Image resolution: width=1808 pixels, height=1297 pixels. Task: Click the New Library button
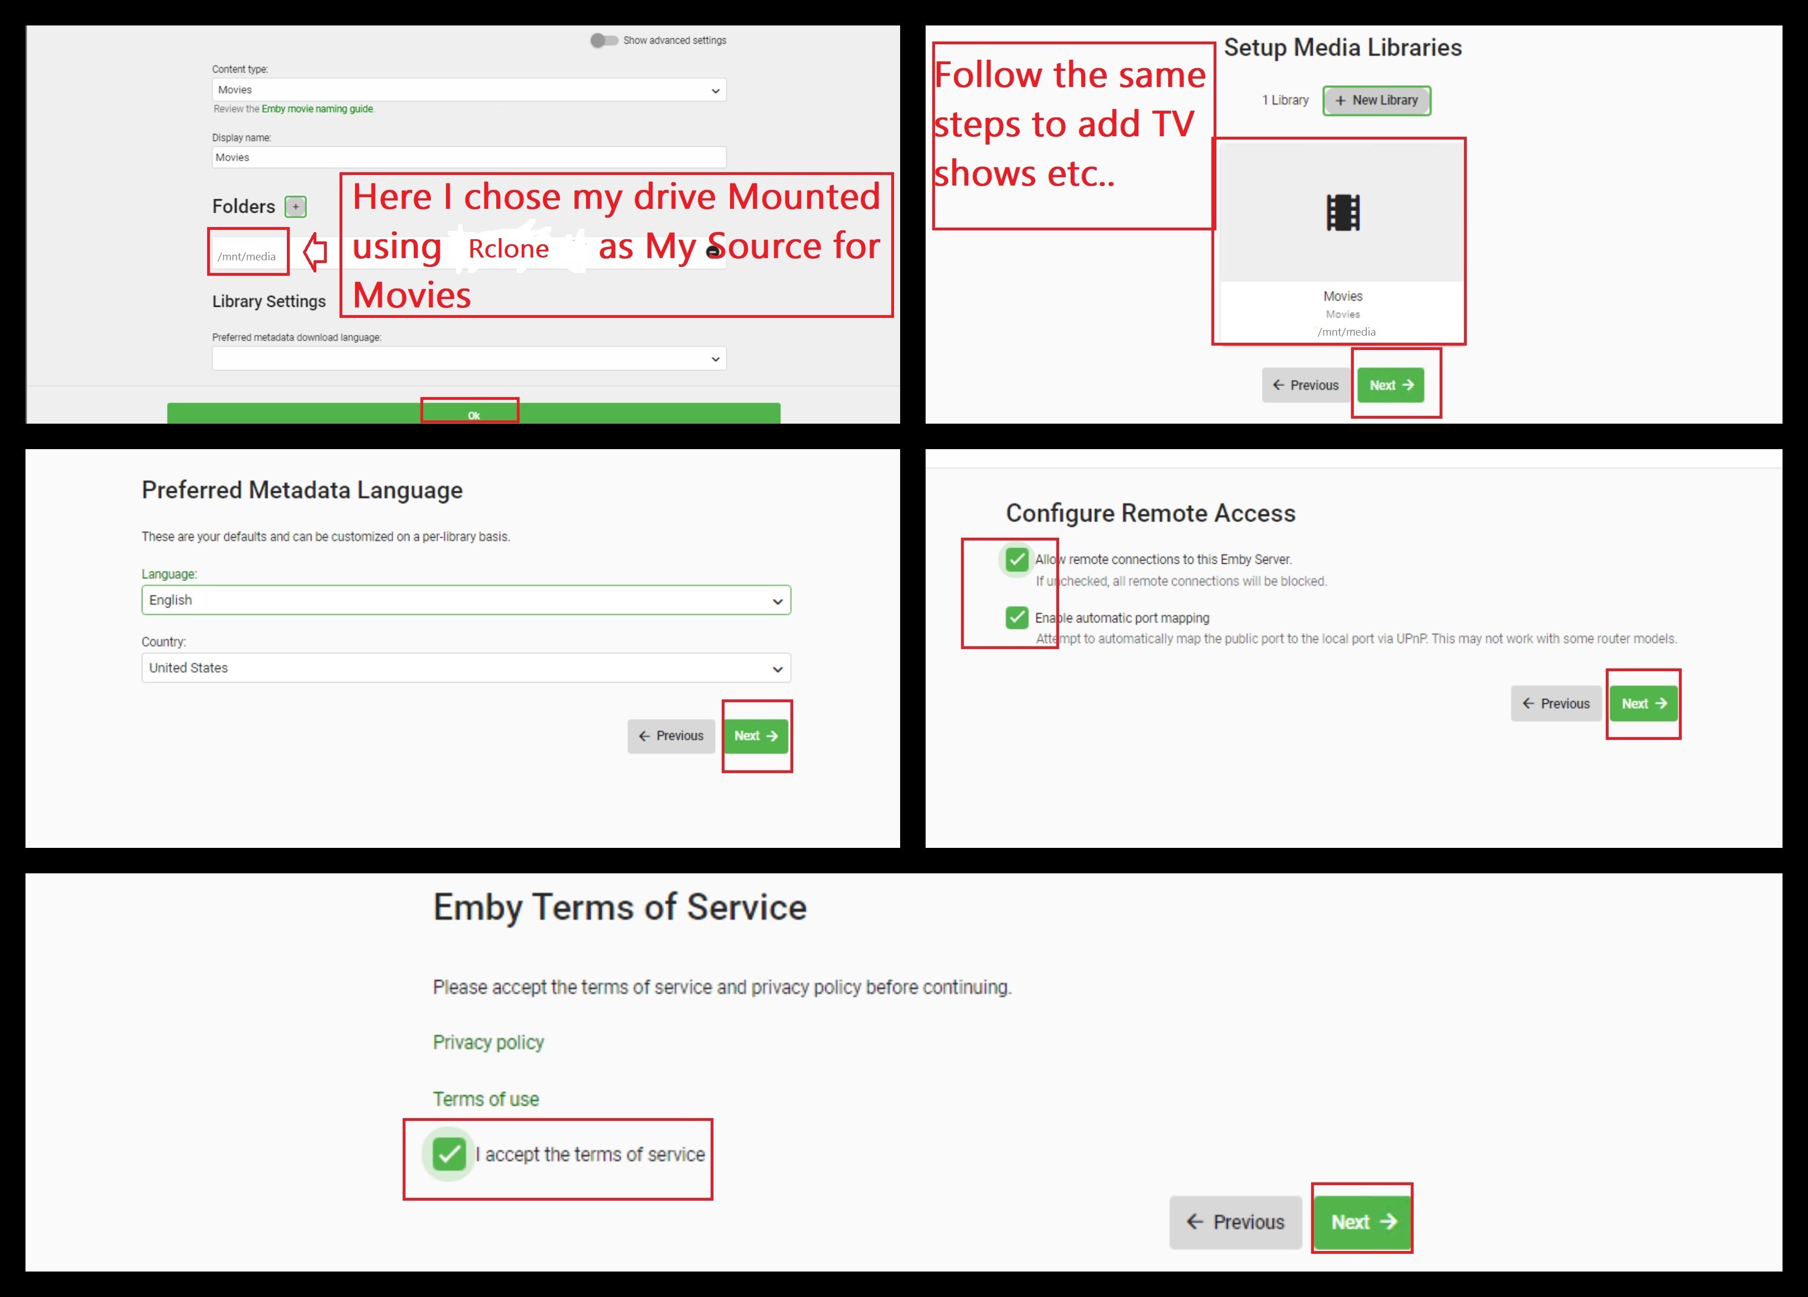coord(1376,100)
